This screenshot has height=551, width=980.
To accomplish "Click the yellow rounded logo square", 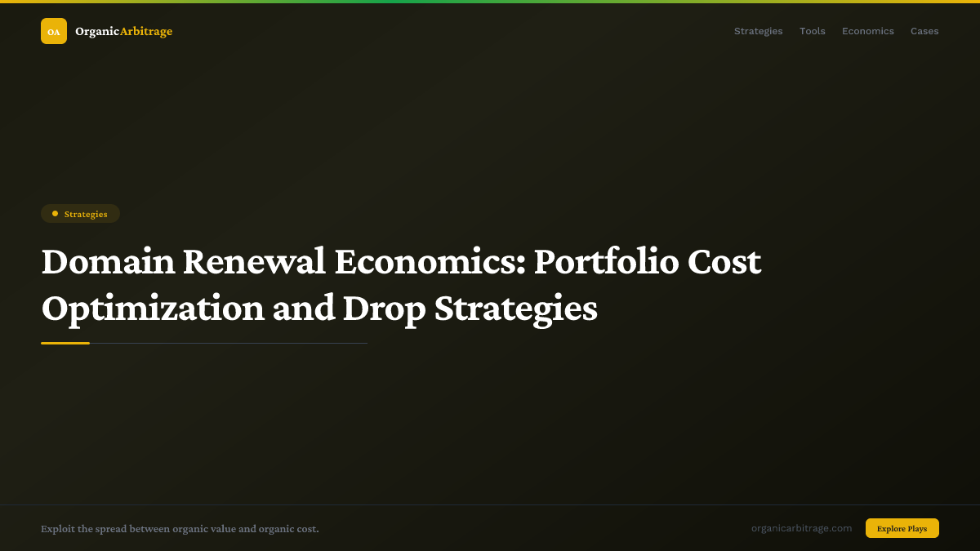I will click(x=54, y=31).
